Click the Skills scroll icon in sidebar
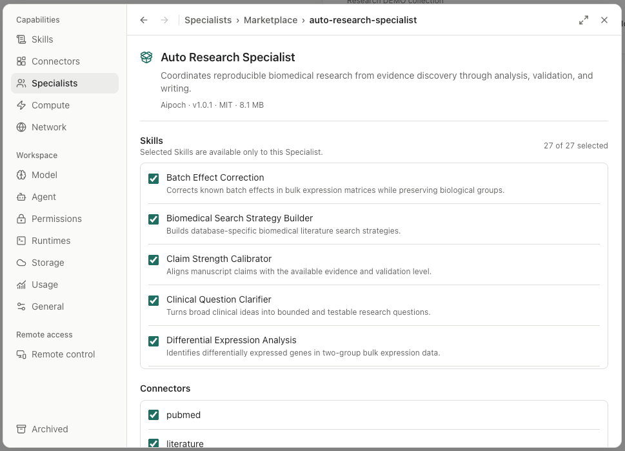The height and width of the screenshot is (451, 625). pos(21,39)
